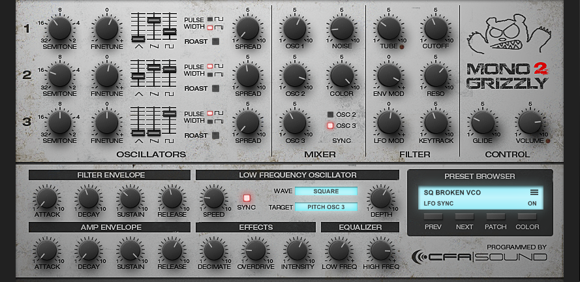Click the equalizer HIGH FREQ knob

pos(380,250)
